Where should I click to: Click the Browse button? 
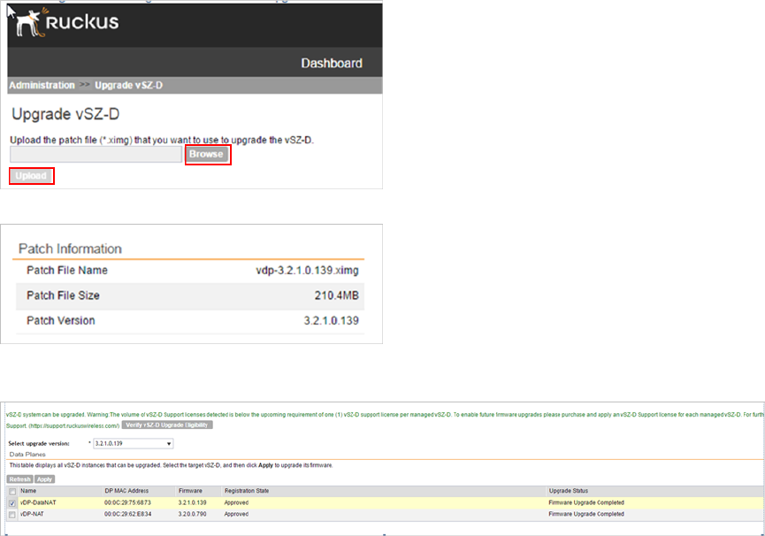pos(206,154)
